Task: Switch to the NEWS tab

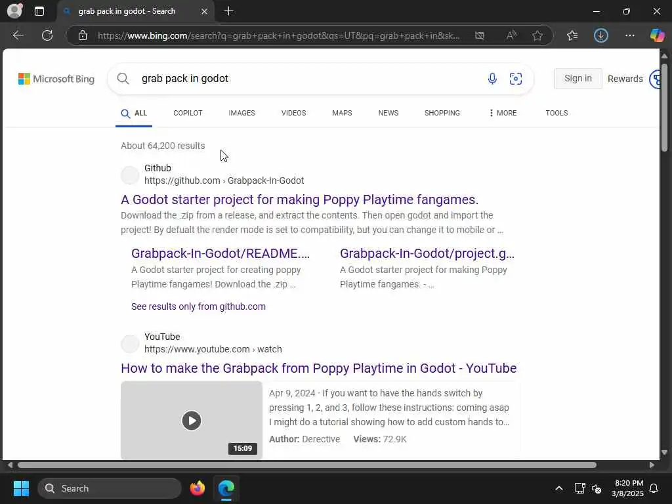Action: click(x=388, y=113)
